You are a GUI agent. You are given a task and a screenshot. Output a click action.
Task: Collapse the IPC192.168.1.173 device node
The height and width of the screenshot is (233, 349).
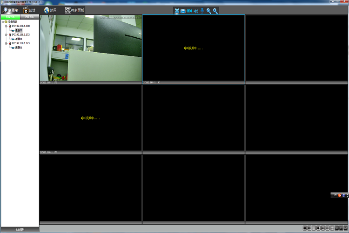coord(6,43)
